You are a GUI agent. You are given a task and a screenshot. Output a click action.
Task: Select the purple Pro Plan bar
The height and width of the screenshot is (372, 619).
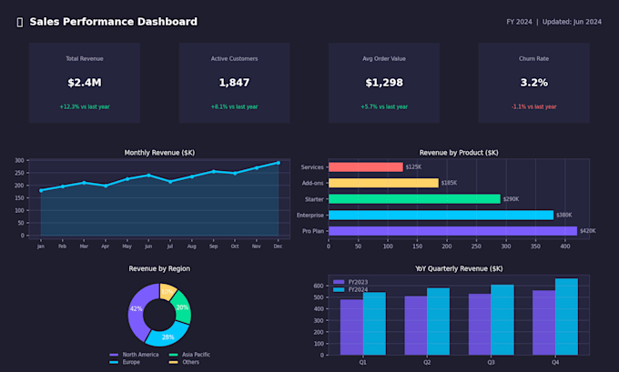tap(452, 231)
